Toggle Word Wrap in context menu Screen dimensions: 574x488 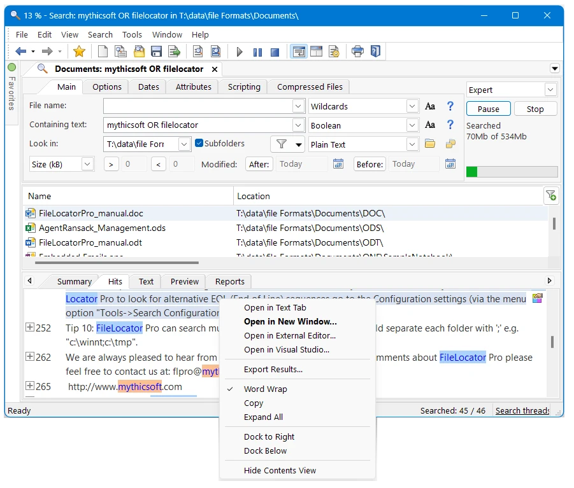click(265, 389)
